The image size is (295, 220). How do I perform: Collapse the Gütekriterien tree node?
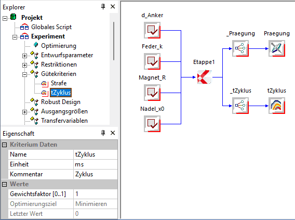[x=24, y=74]
